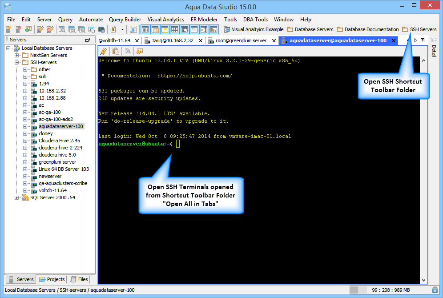The height and width of the screenshot is (298, 443).
Task: Select the Cloudera Hive 2.45 server
Action: [59, 141]
